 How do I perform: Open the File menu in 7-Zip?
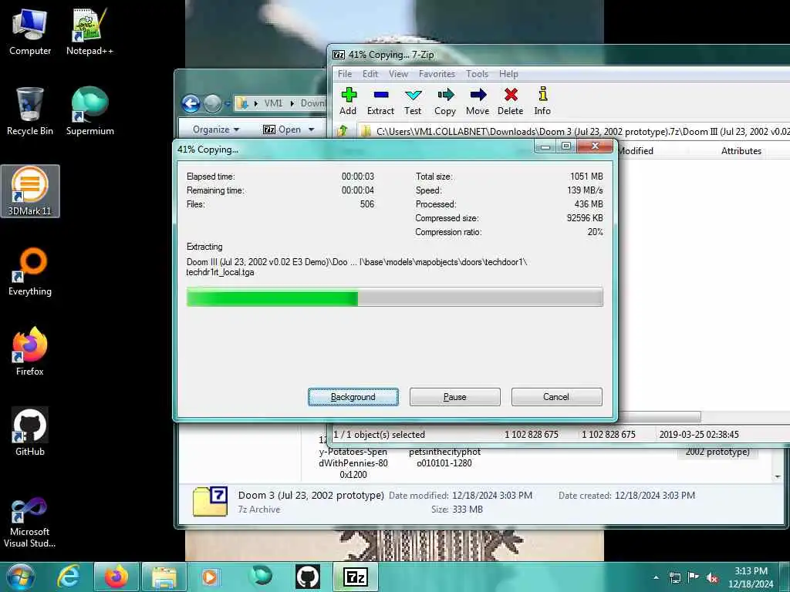(x=345, y=74)
